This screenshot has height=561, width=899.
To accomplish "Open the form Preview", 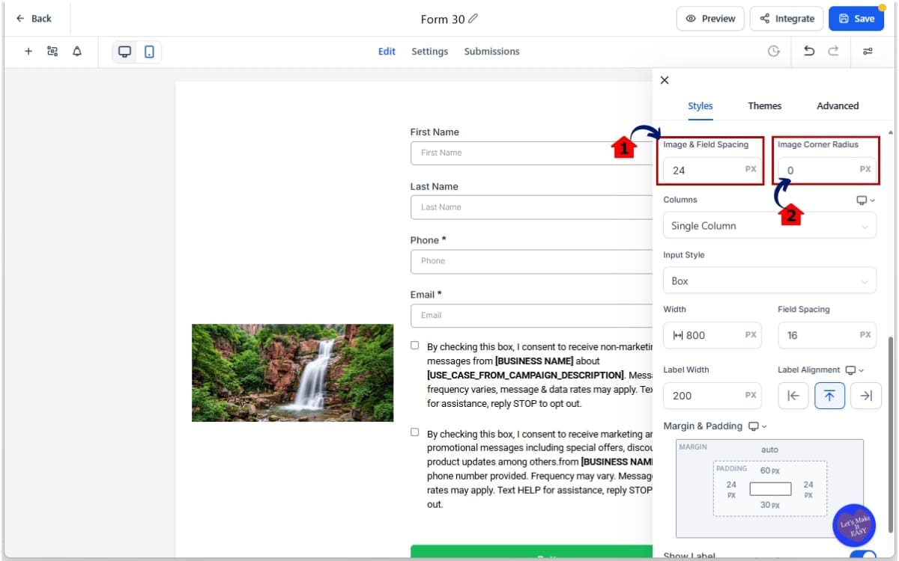I will pos(709,18).
